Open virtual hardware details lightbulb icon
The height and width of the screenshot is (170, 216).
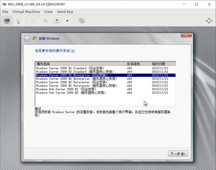[x=18, y=21]
